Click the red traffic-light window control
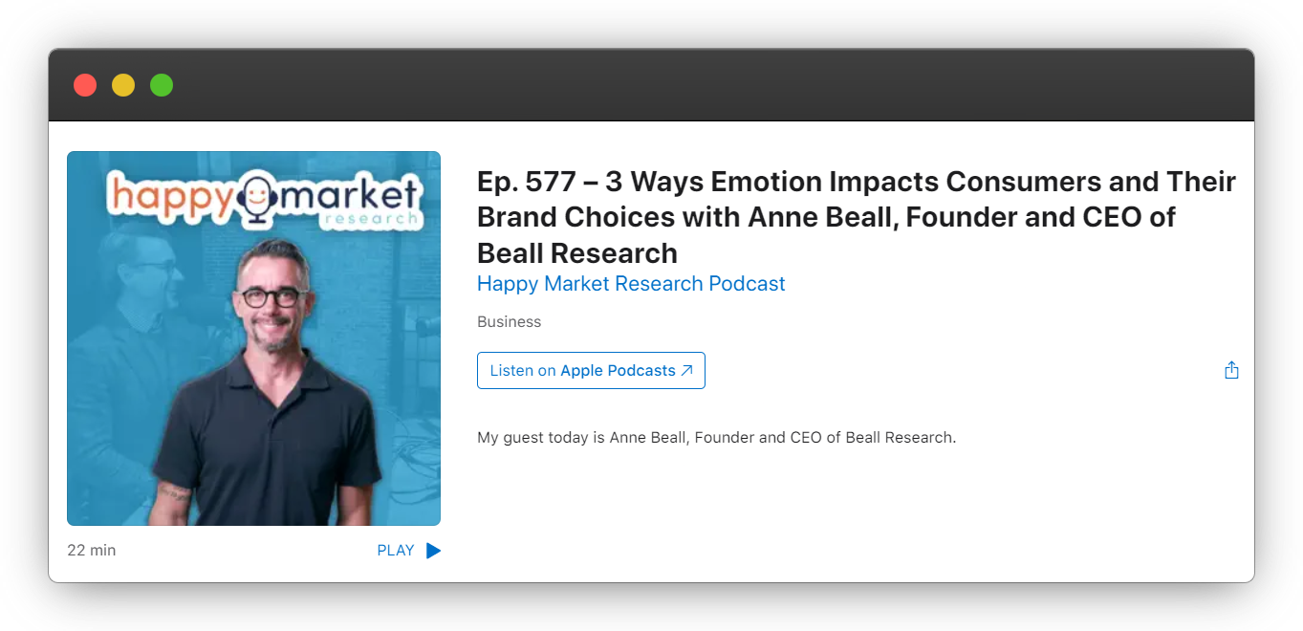The height and width of the screenshot is (631, 1303). pos(84,84)
